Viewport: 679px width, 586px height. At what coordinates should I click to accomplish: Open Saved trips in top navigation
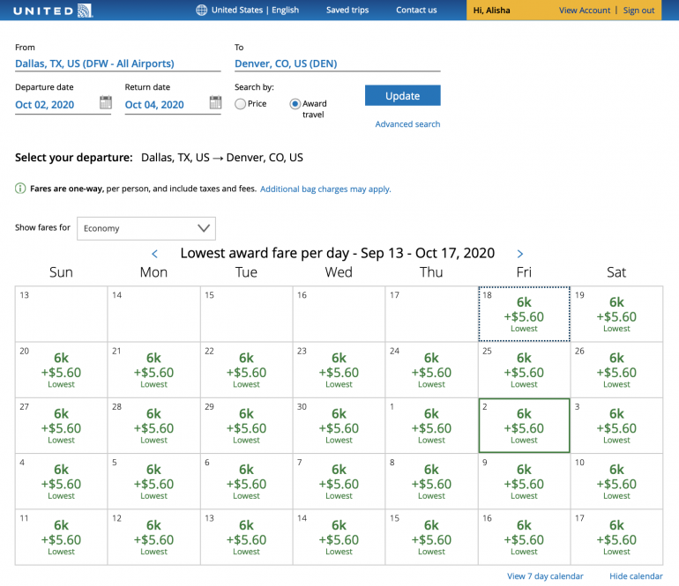(347, 11)
